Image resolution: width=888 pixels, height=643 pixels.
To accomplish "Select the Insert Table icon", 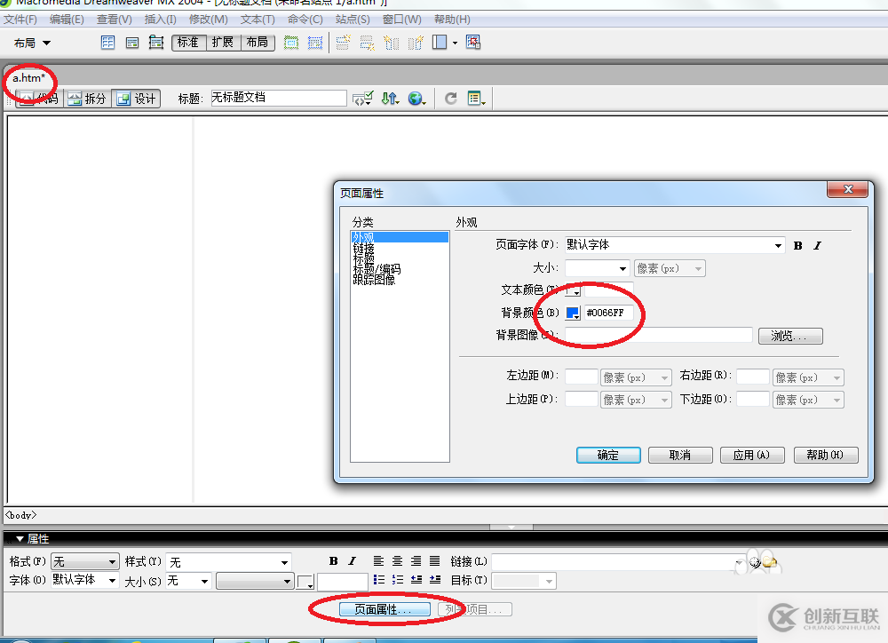I will point(107,42).
